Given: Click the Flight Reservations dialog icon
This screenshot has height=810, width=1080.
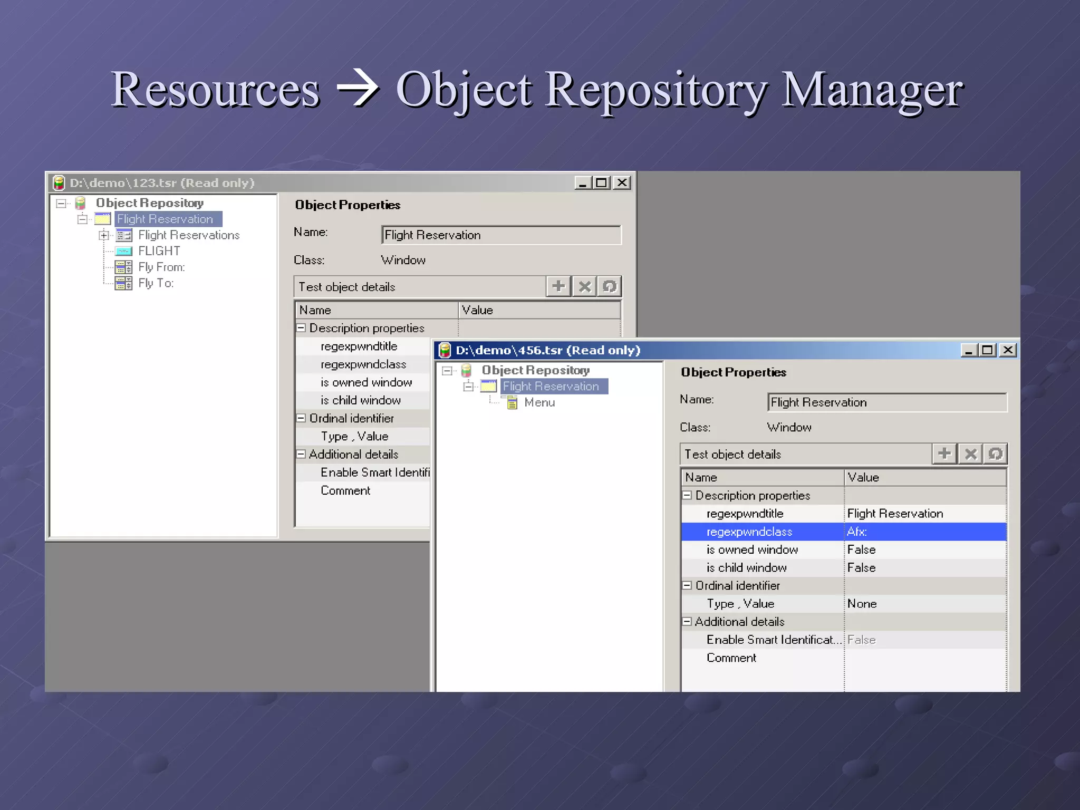Looking at the screenshot, I should point(124,235).
